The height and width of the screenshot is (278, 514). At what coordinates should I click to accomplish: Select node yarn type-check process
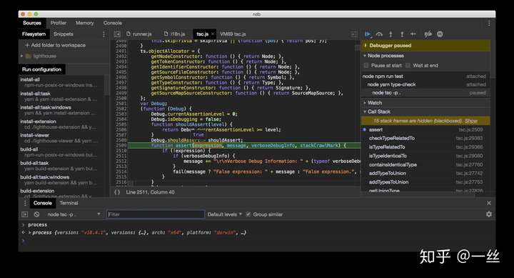[x=425, y=84]
